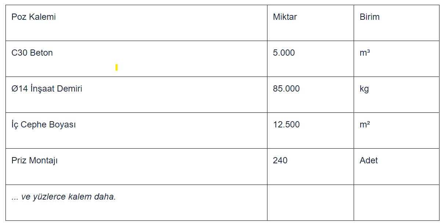
Task: Click the 'Poz Kalemi' header cell
Action: click(x=34, y=17)
